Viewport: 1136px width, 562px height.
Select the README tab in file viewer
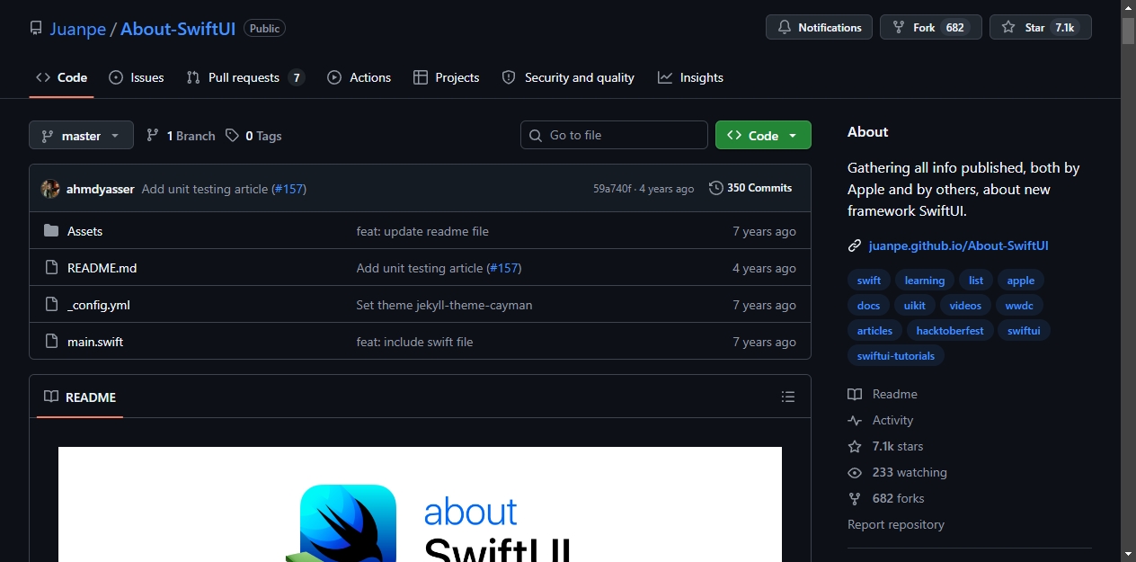(x=80, y=397)
